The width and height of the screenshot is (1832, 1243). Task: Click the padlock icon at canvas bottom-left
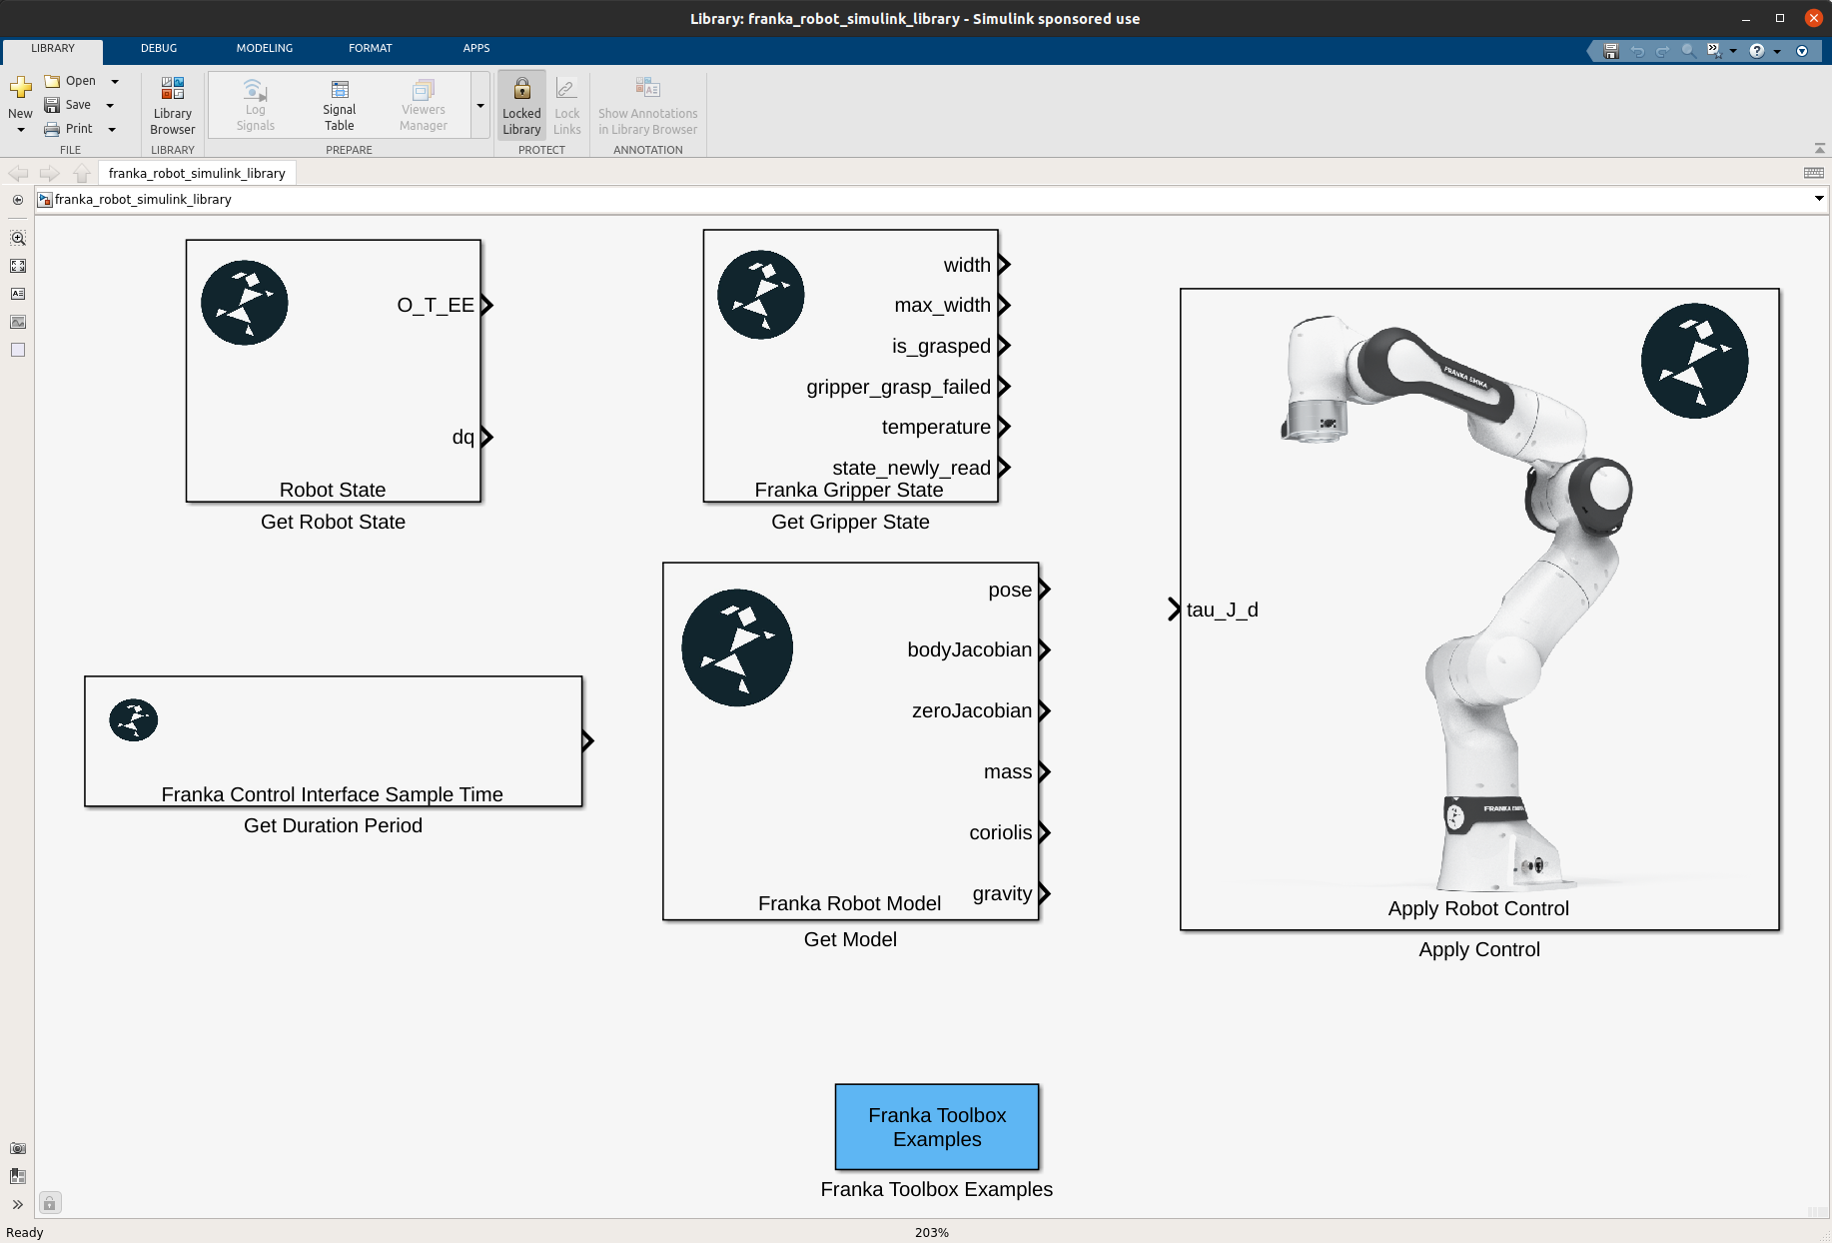point(50,1203)
